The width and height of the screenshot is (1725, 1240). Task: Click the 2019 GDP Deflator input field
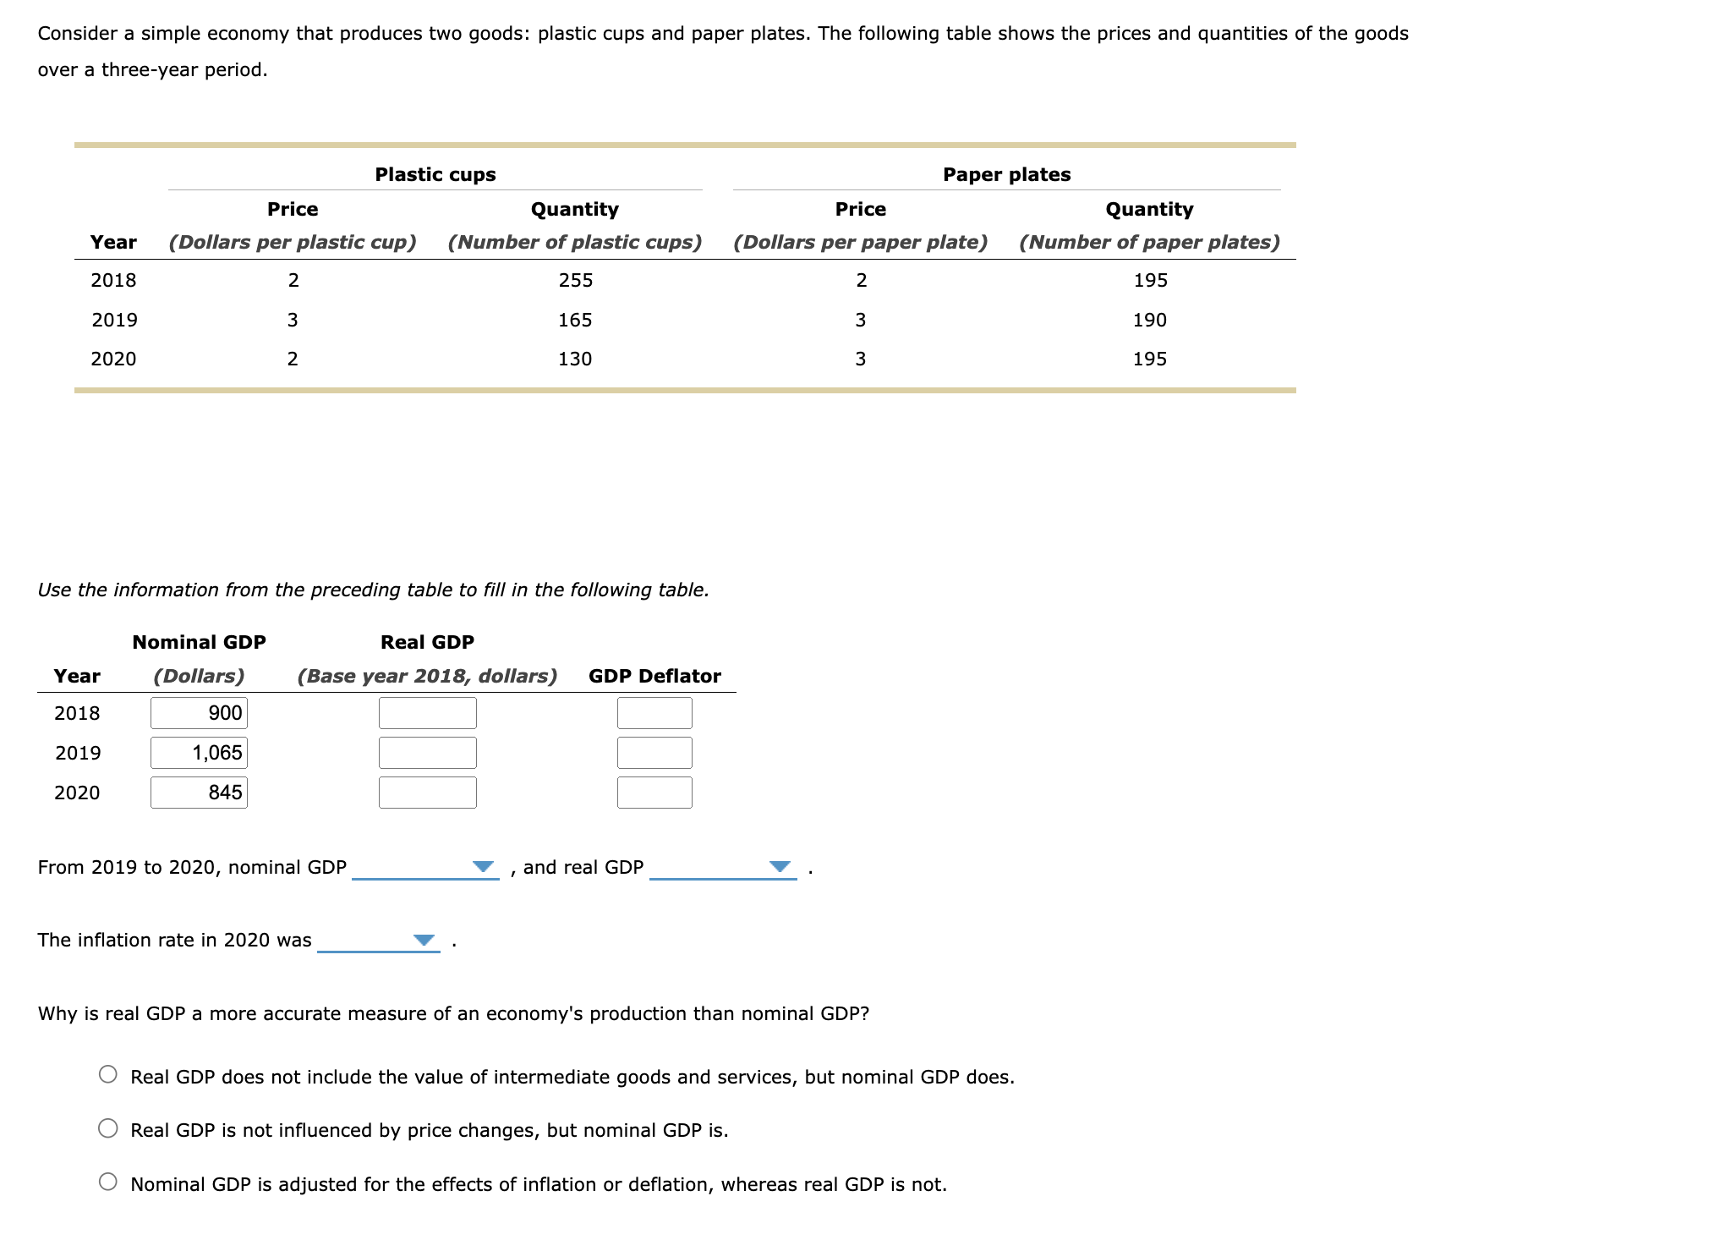[654, 752]
